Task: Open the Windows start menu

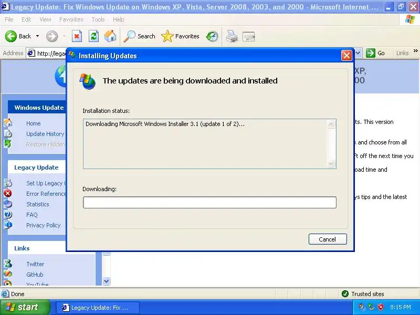Action: click(x=25, y=307)
